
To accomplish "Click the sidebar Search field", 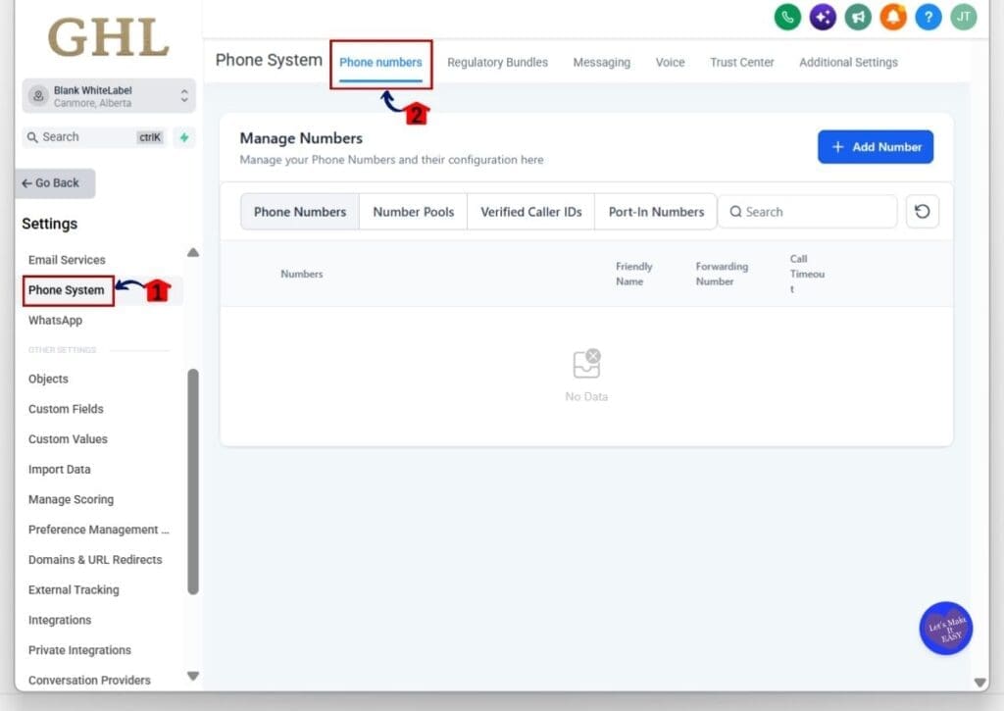I will coord(94,137).
